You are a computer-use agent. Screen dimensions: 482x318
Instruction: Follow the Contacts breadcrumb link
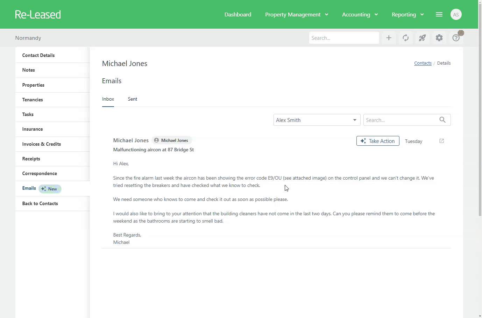(423, 63)
